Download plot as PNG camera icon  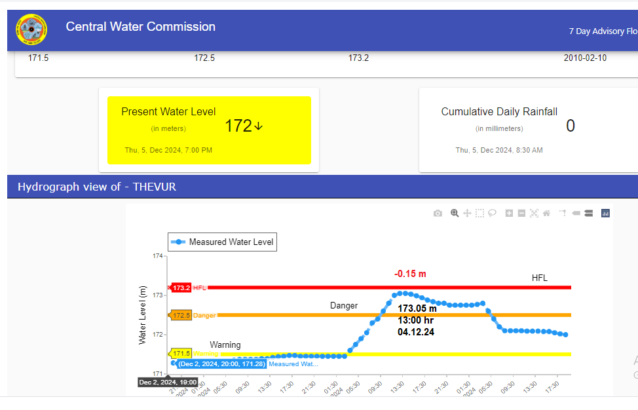pyautogui.click(x=438, y=214)
